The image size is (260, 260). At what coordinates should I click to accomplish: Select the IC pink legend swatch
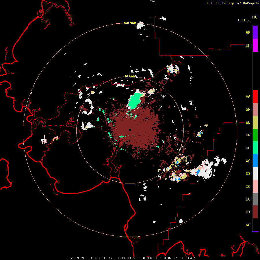255,186
